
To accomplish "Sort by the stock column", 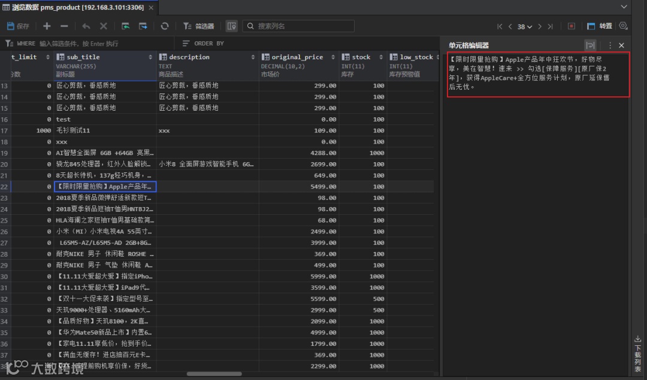I will (x=381, y=57).
